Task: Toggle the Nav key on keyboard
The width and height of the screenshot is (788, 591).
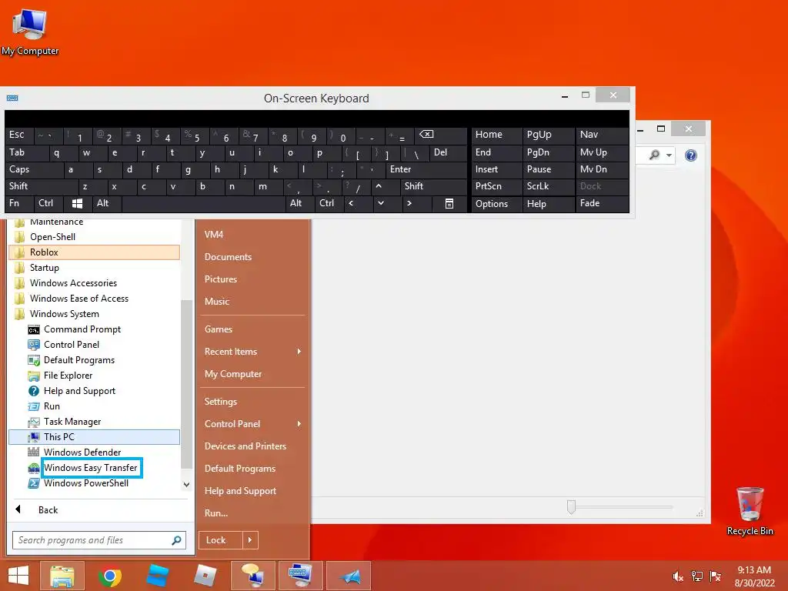Action: (602, 135)
